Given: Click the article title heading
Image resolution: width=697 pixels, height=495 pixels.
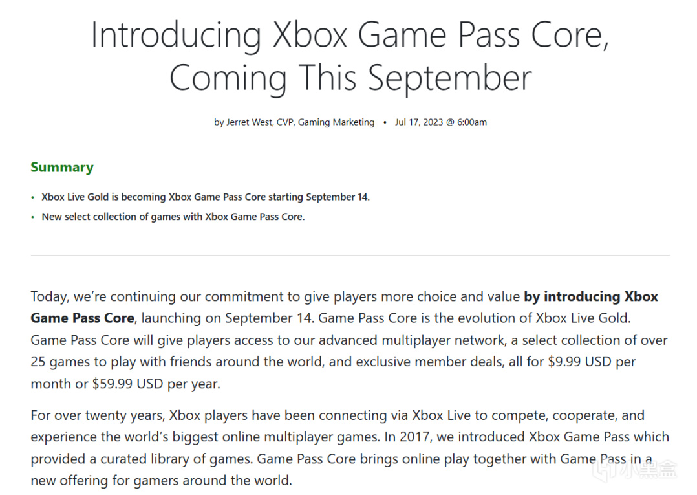Looking at the screenshot, I should [x=350, y=56].
